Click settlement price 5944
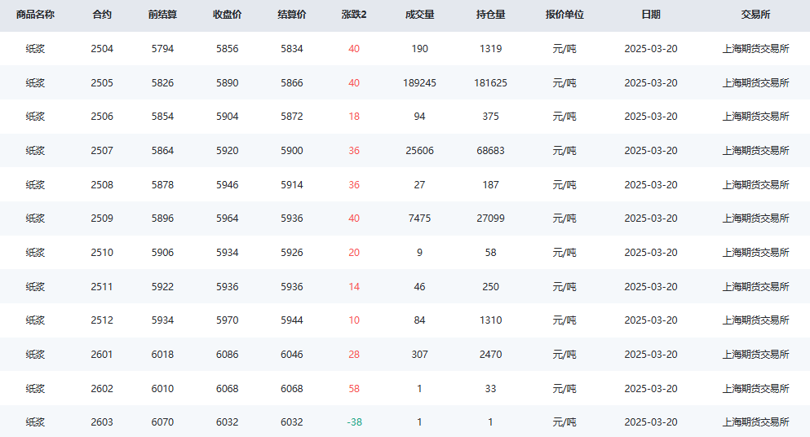The width and height of the screenshot is (810, 437). [x=291, y=320]
